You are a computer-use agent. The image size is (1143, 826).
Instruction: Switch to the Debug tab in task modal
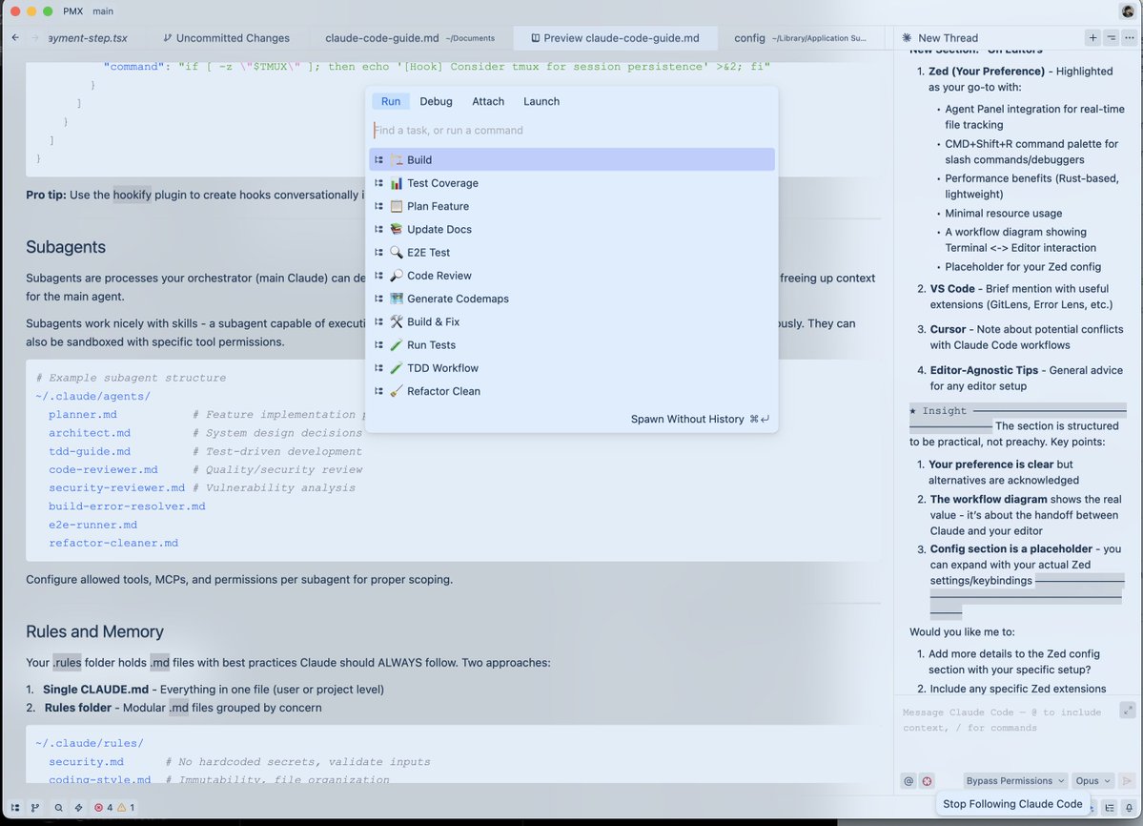(436, 101)
